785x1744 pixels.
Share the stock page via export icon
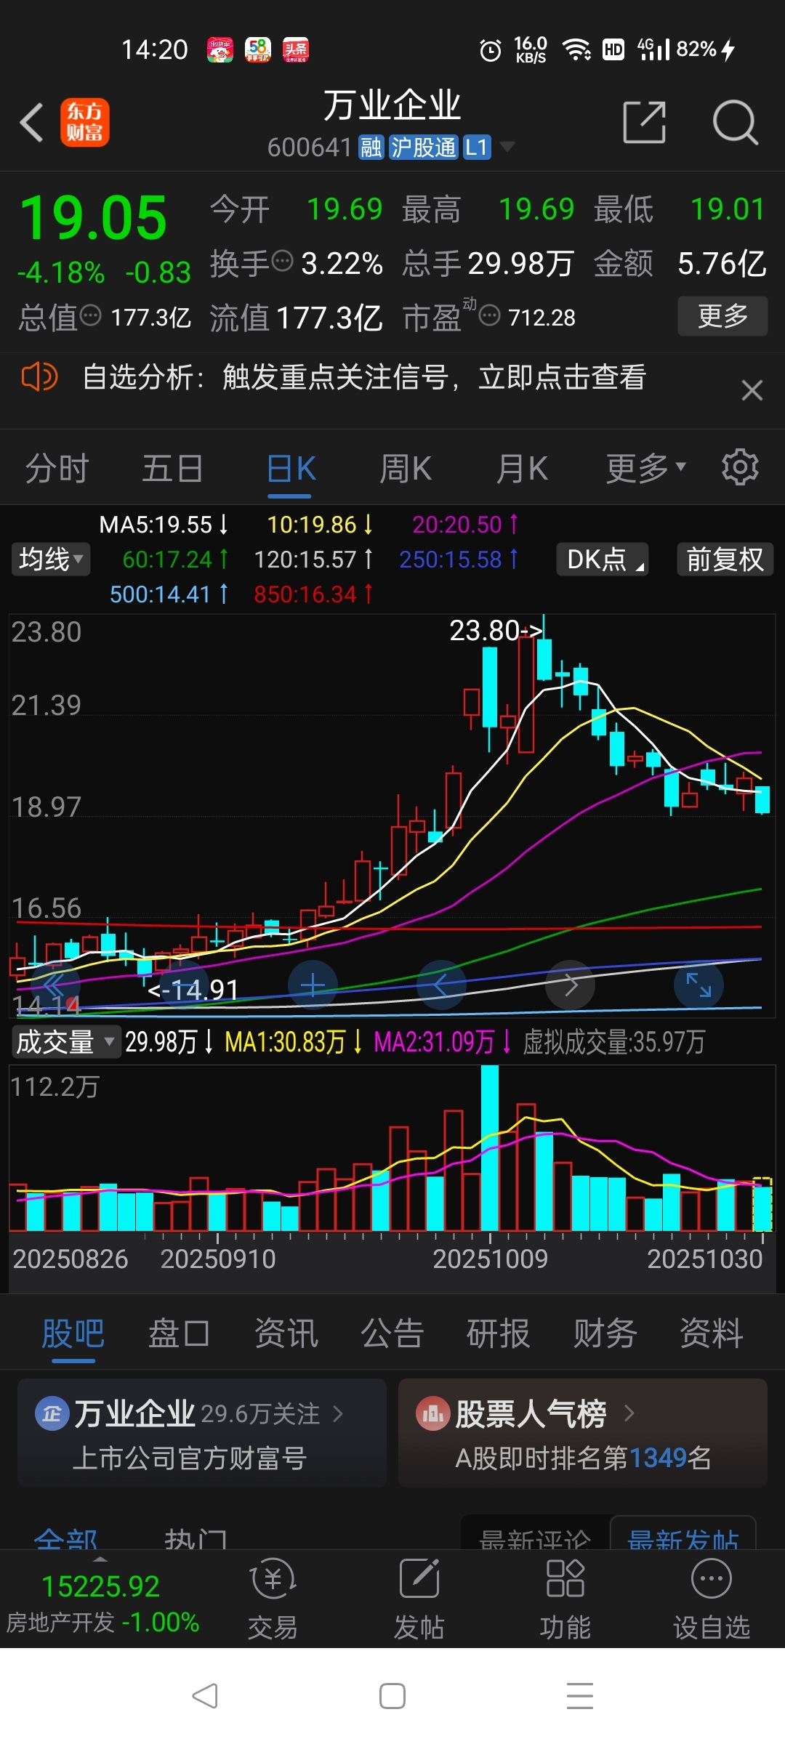point(645,122)
